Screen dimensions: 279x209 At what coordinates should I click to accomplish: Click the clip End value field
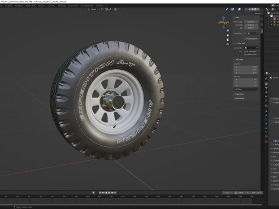pyautogui.click(x=251, y=28)
